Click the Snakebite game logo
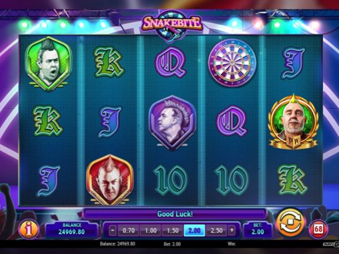 point(173,25)
